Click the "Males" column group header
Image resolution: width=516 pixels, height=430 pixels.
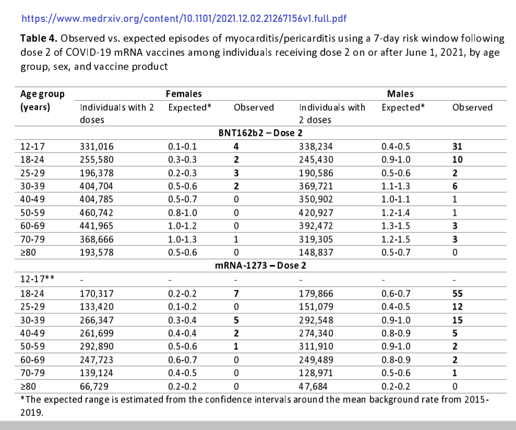(x=400, y=94)
